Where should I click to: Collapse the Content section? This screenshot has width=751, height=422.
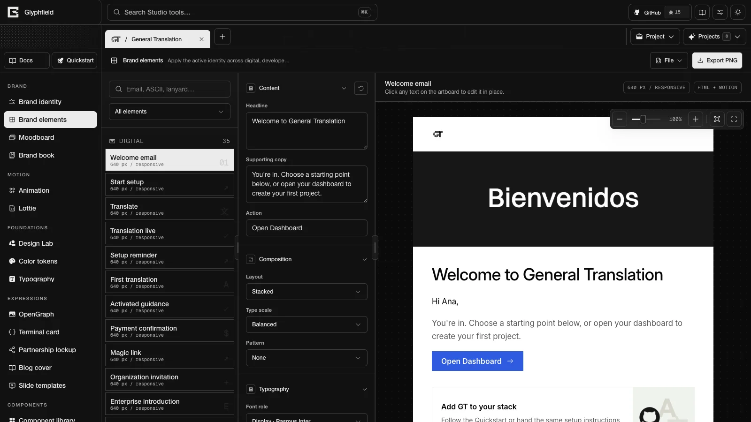click(x=344, y=88)
